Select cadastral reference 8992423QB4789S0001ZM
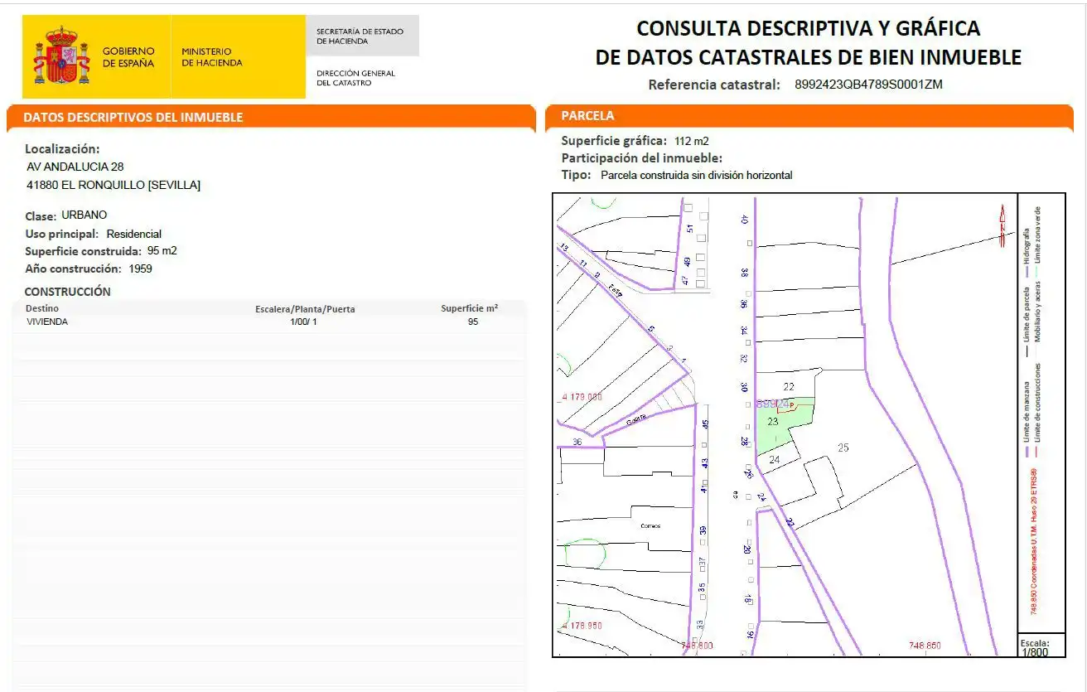Screen dimensions: 1087x692 [x=868, y=85]
